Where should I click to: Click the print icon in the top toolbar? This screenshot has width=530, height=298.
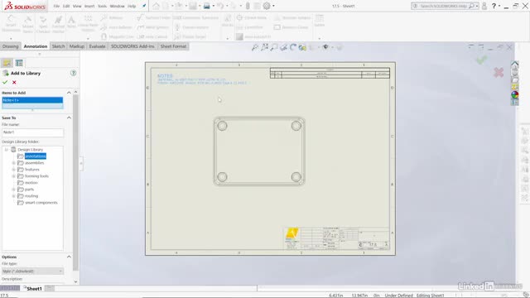(x=206, y=6)
